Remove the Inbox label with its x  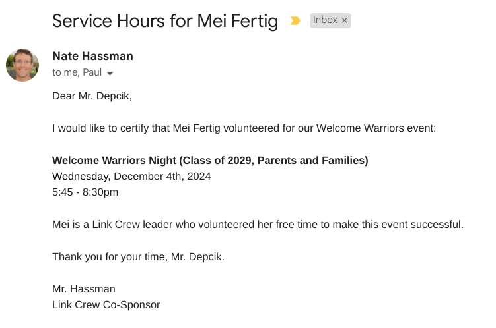pyautogui.click(x=345, y=21)
